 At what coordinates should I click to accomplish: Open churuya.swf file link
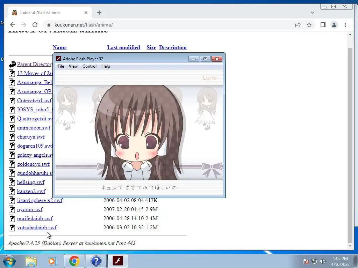pyautogui.click(x=31, y=137)
